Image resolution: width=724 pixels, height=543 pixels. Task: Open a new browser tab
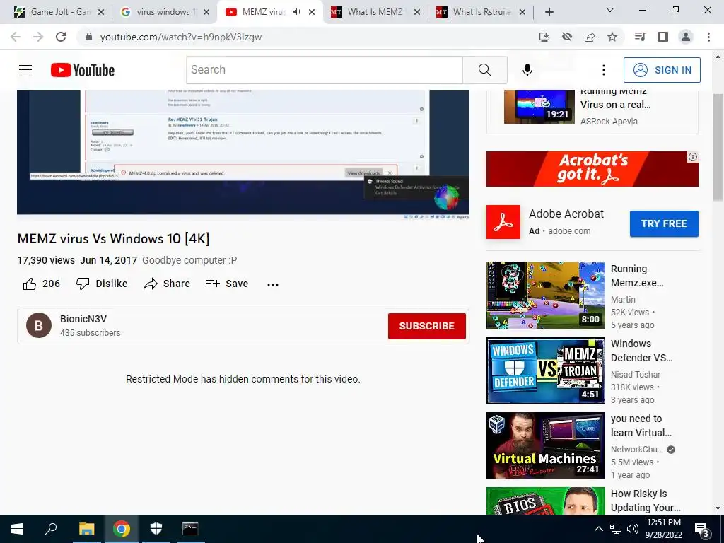point(549,12)
